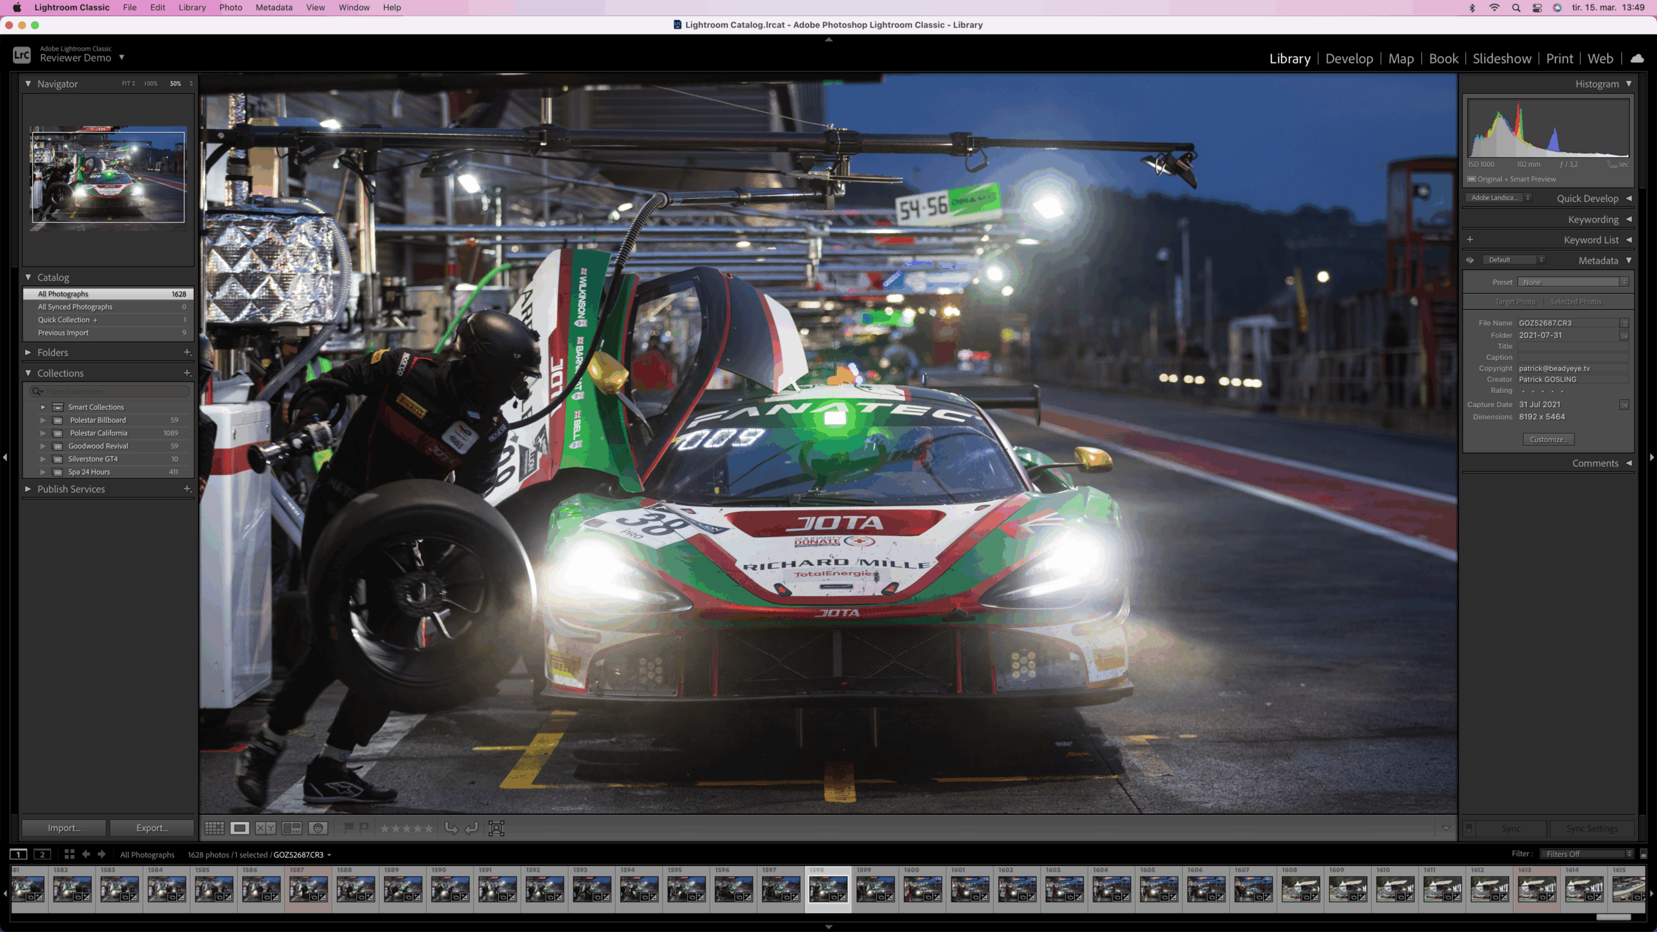The width and height of the screenshot is (1657, 932).
Task: Click the Import button
Action: click(x=64, y=828)
